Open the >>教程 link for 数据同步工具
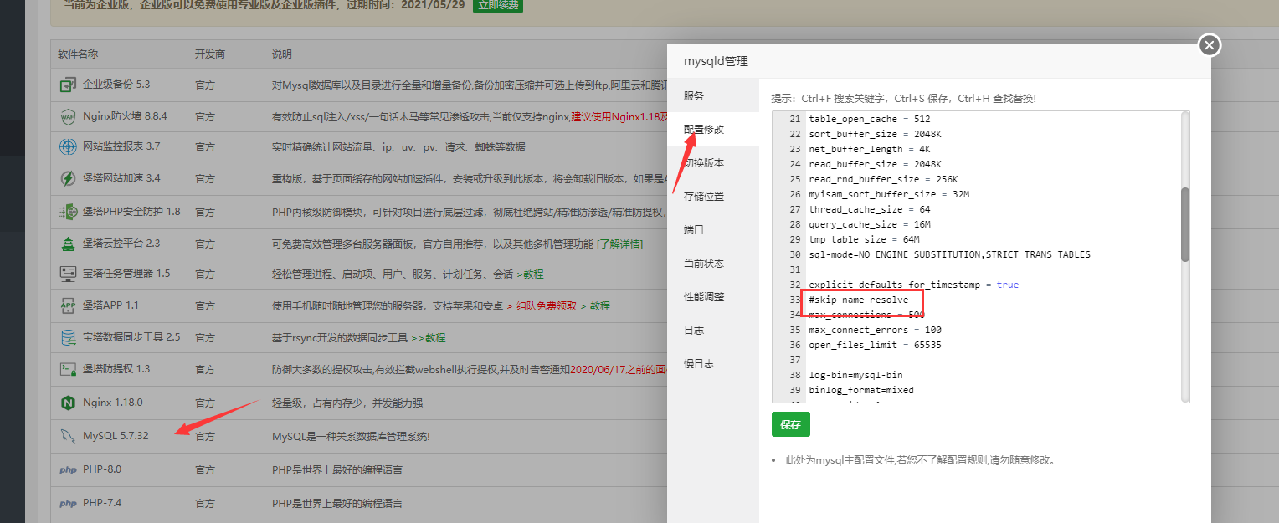Viewport: 1279px width, 523px height. [x=428, y=337]
